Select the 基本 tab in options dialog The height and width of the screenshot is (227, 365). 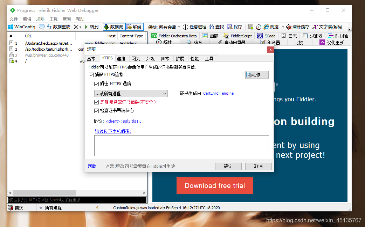pos(91,59)
